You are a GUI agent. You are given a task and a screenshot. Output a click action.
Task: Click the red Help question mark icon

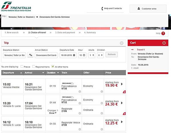(x=163, y=33)
